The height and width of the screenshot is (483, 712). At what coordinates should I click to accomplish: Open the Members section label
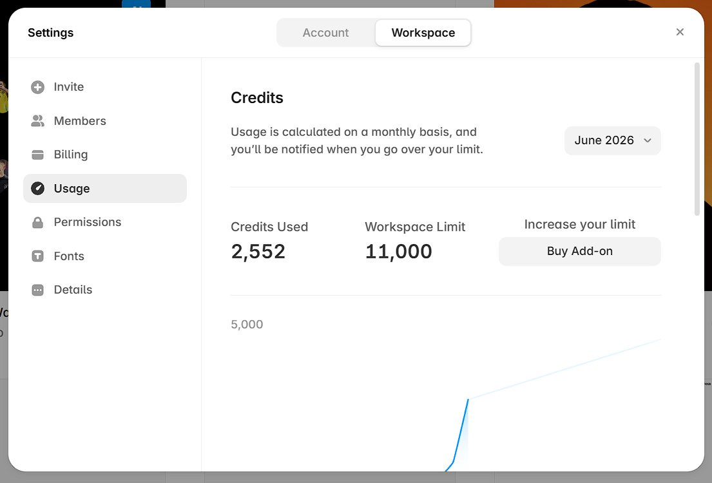click(x=80, y=121)
